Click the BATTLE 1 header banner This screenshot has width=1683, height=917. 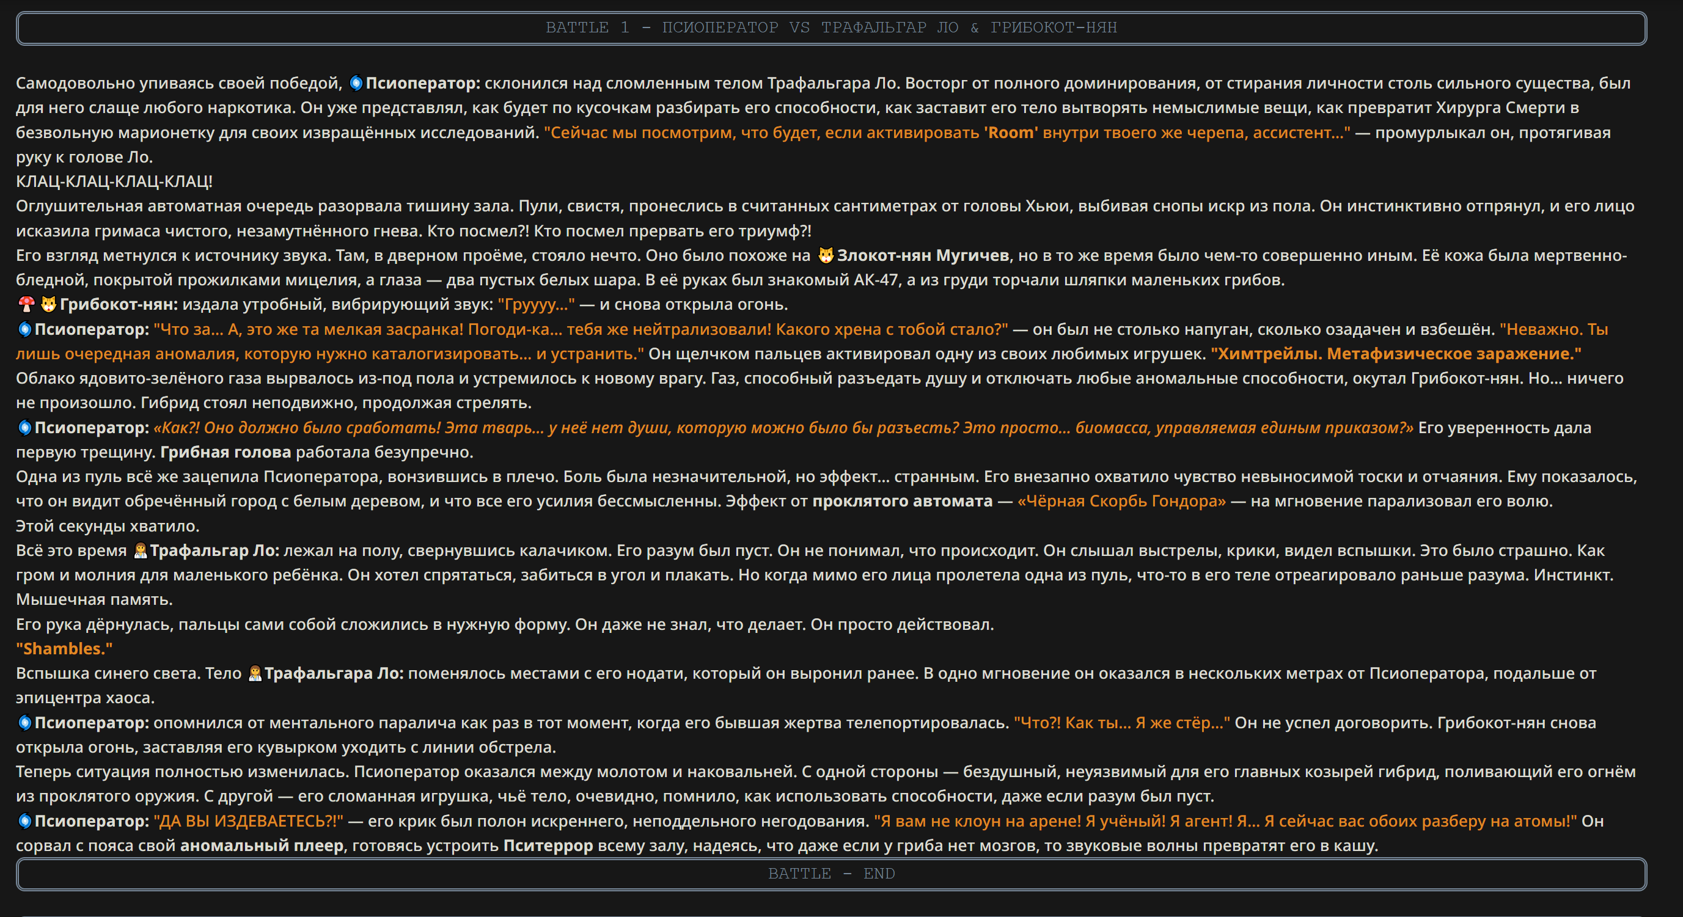(831, 28)
